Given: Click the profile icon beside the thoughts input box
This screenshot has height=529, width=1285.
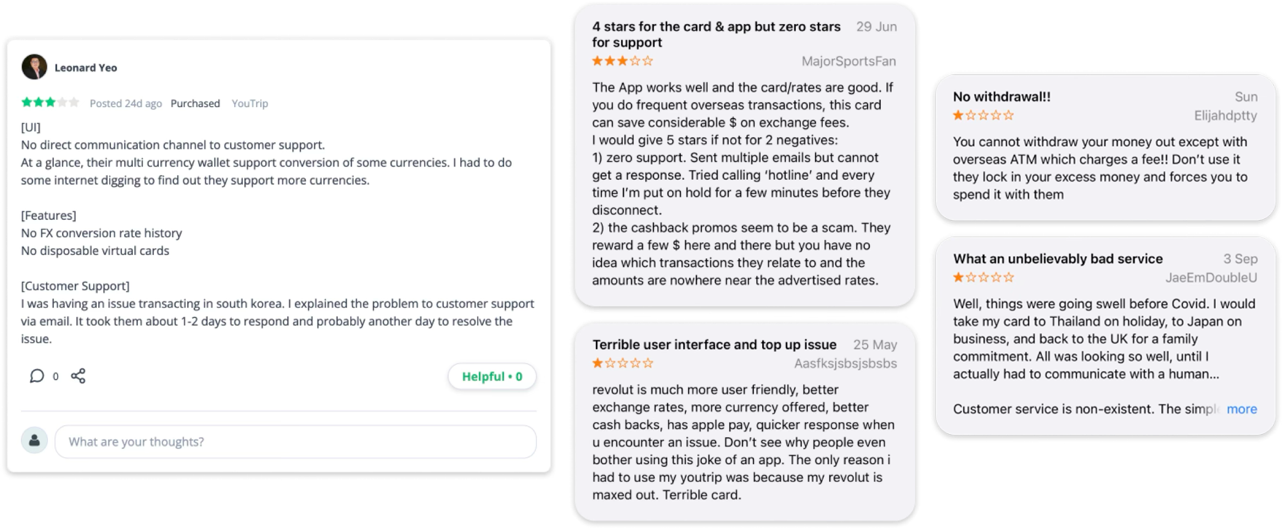Looking at the screenshot, I should [x=34, y=441].
